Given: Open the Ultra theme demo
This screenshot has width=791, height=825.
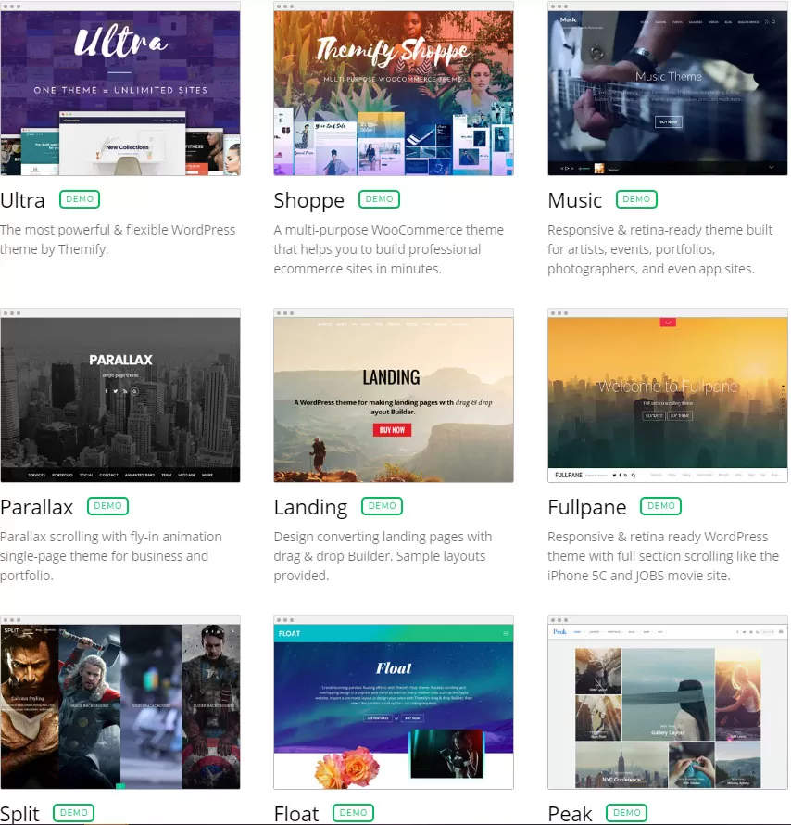Looking at the screenshot, I should [x=80, y=199].
